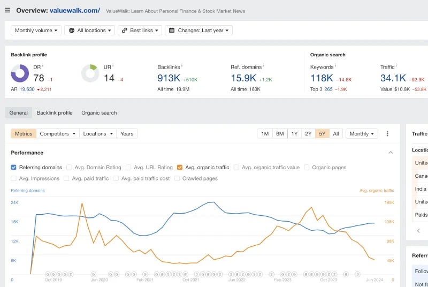The height and width of the screenshot is (287, 428).
Task: Enable the Avg. paid traffic checkbox
Action: coord(66,178)
